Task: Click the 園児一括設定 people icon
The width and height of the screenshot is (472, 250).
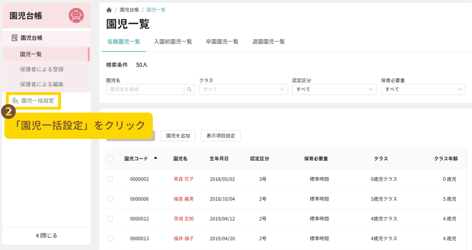Action: (x=15, y=101)
